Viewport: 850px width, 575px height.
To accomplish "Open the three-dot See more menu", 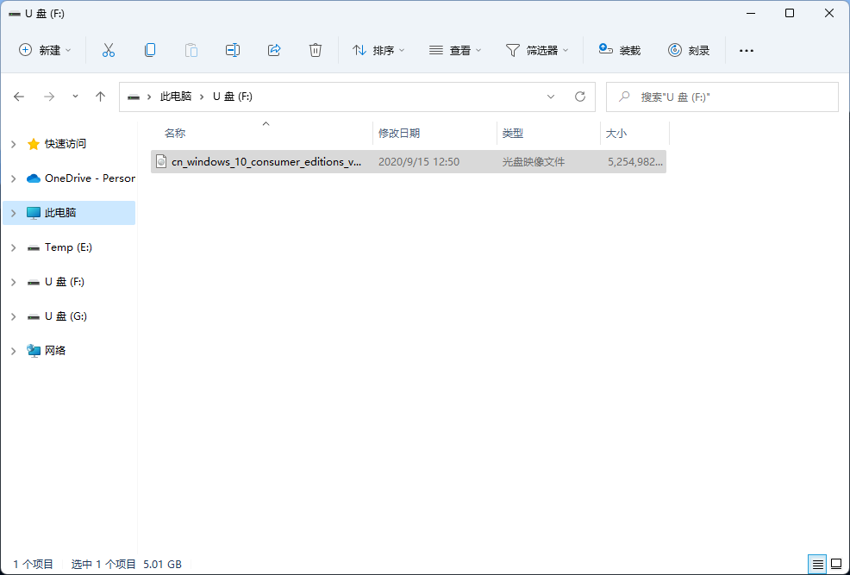I will tap(747, 50).
